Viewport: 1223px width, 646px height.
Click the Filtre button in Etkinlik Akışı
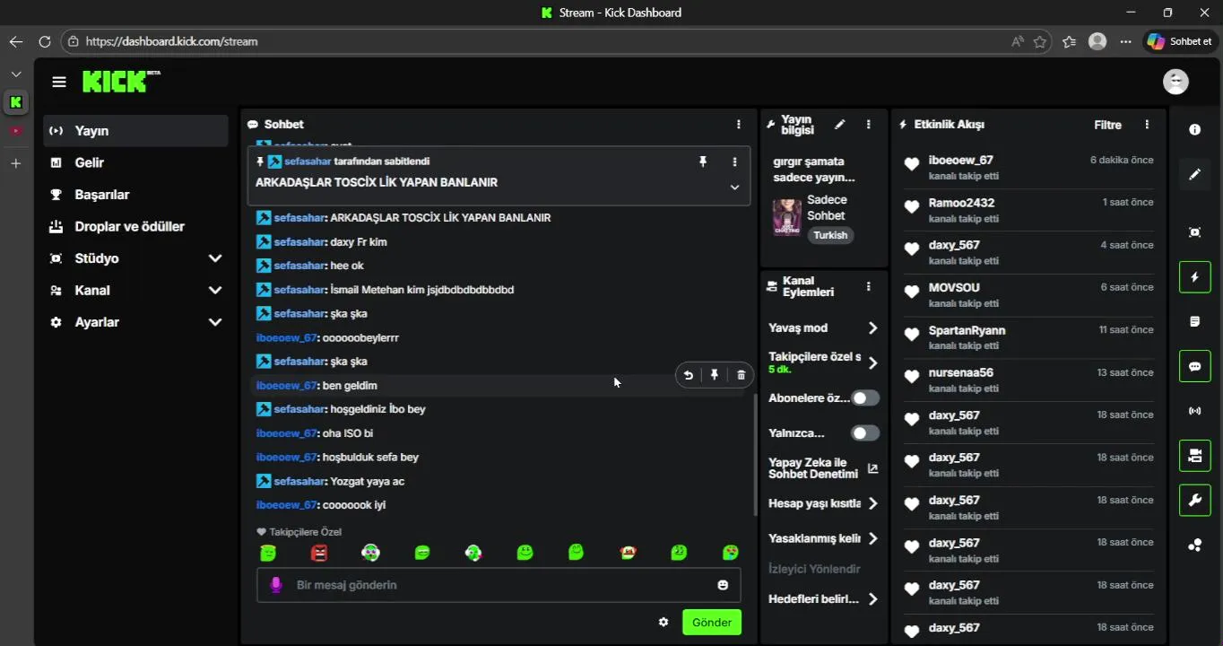pos(1107,125)
